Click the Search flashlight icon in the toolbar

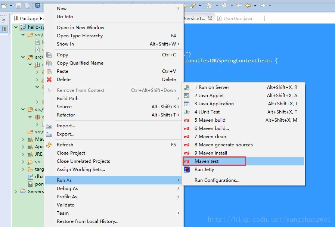coord(192,5)
